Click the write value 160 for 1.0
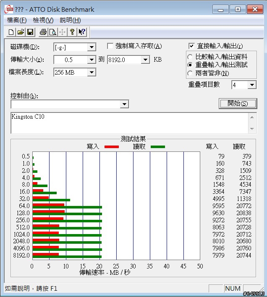This screenshot has height=297, width=267. pos(220,164)
